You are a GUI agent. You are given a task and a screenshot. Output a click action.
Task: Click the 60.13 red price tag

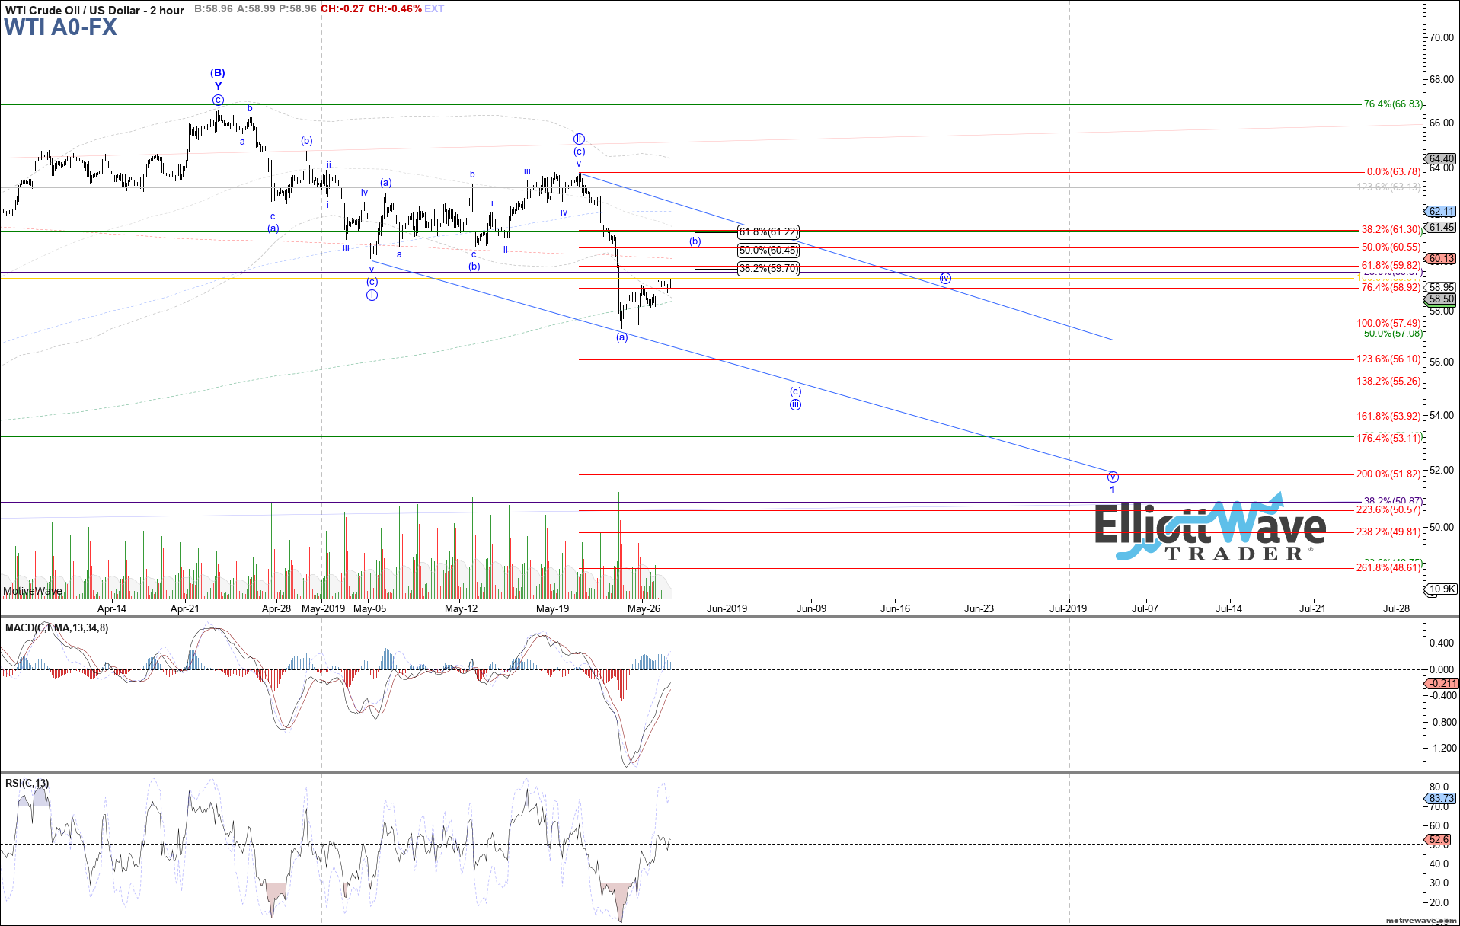tap(1441, 259)
